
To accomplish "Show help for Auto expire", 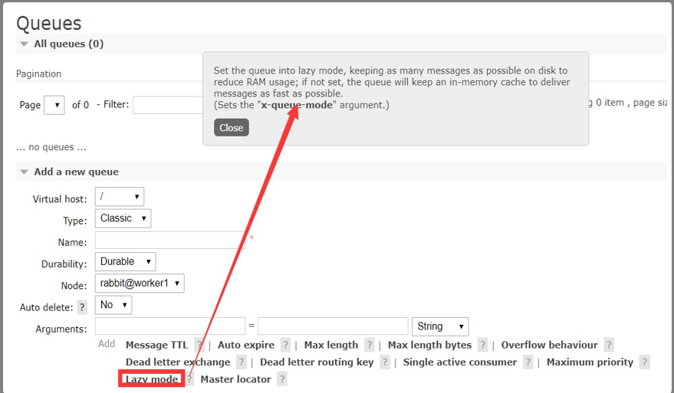I will [x=285, y=345].
